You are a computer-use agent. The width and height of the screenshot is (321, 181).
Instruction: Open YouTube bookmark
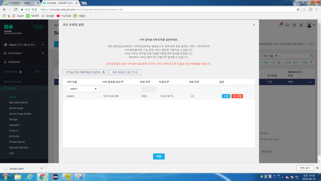tap(64, 16)
